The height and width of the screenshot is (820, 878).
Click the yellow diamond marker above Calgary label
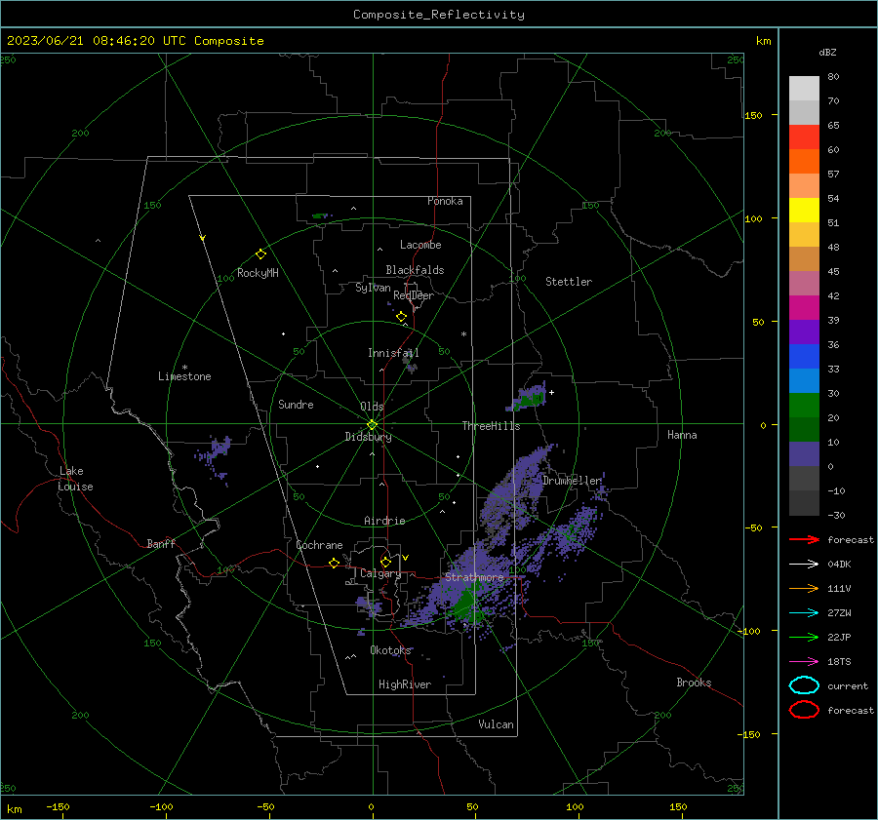[385, 562]
